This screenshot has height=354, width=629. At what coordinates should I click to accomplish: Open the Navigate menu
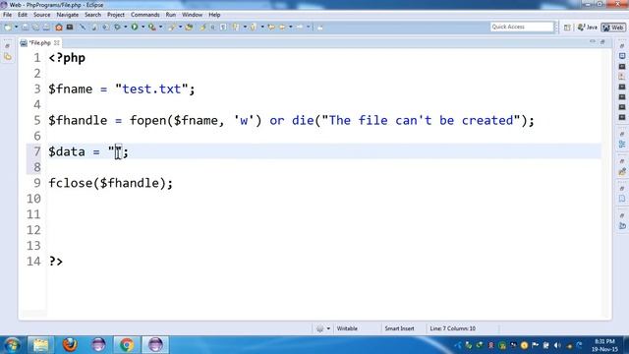(68, 15)
